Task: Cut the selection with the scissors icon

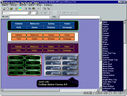Action: [x=26, y=9]
